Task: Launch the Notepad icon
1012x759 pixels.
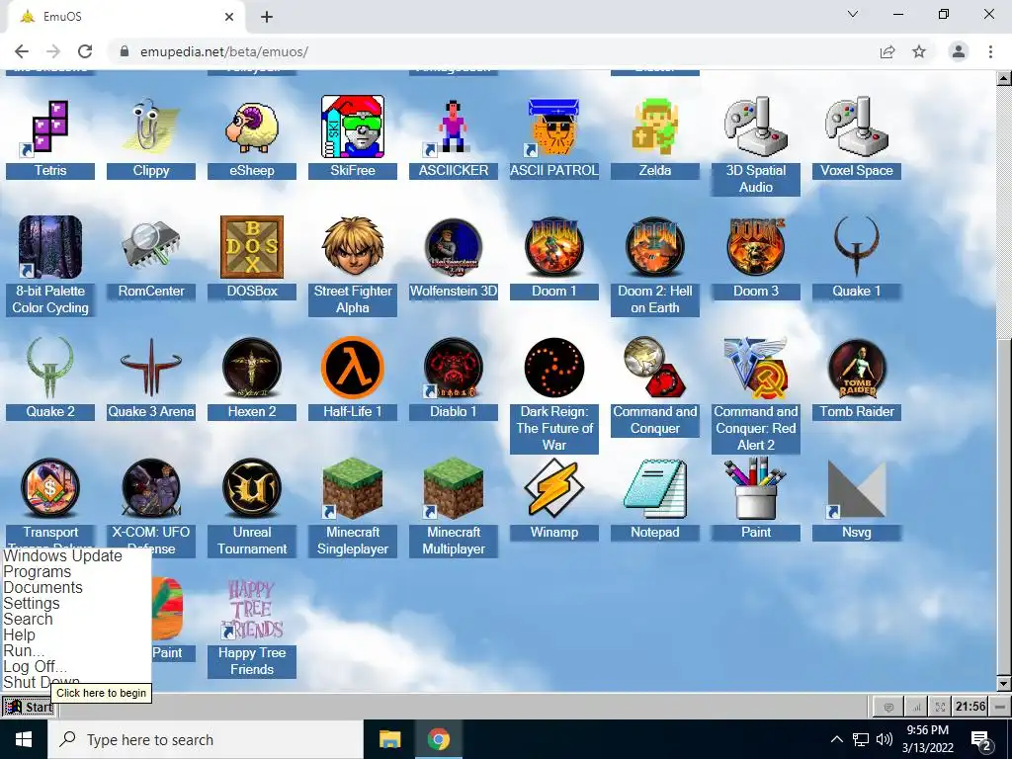Action: [x=654, y=488]
